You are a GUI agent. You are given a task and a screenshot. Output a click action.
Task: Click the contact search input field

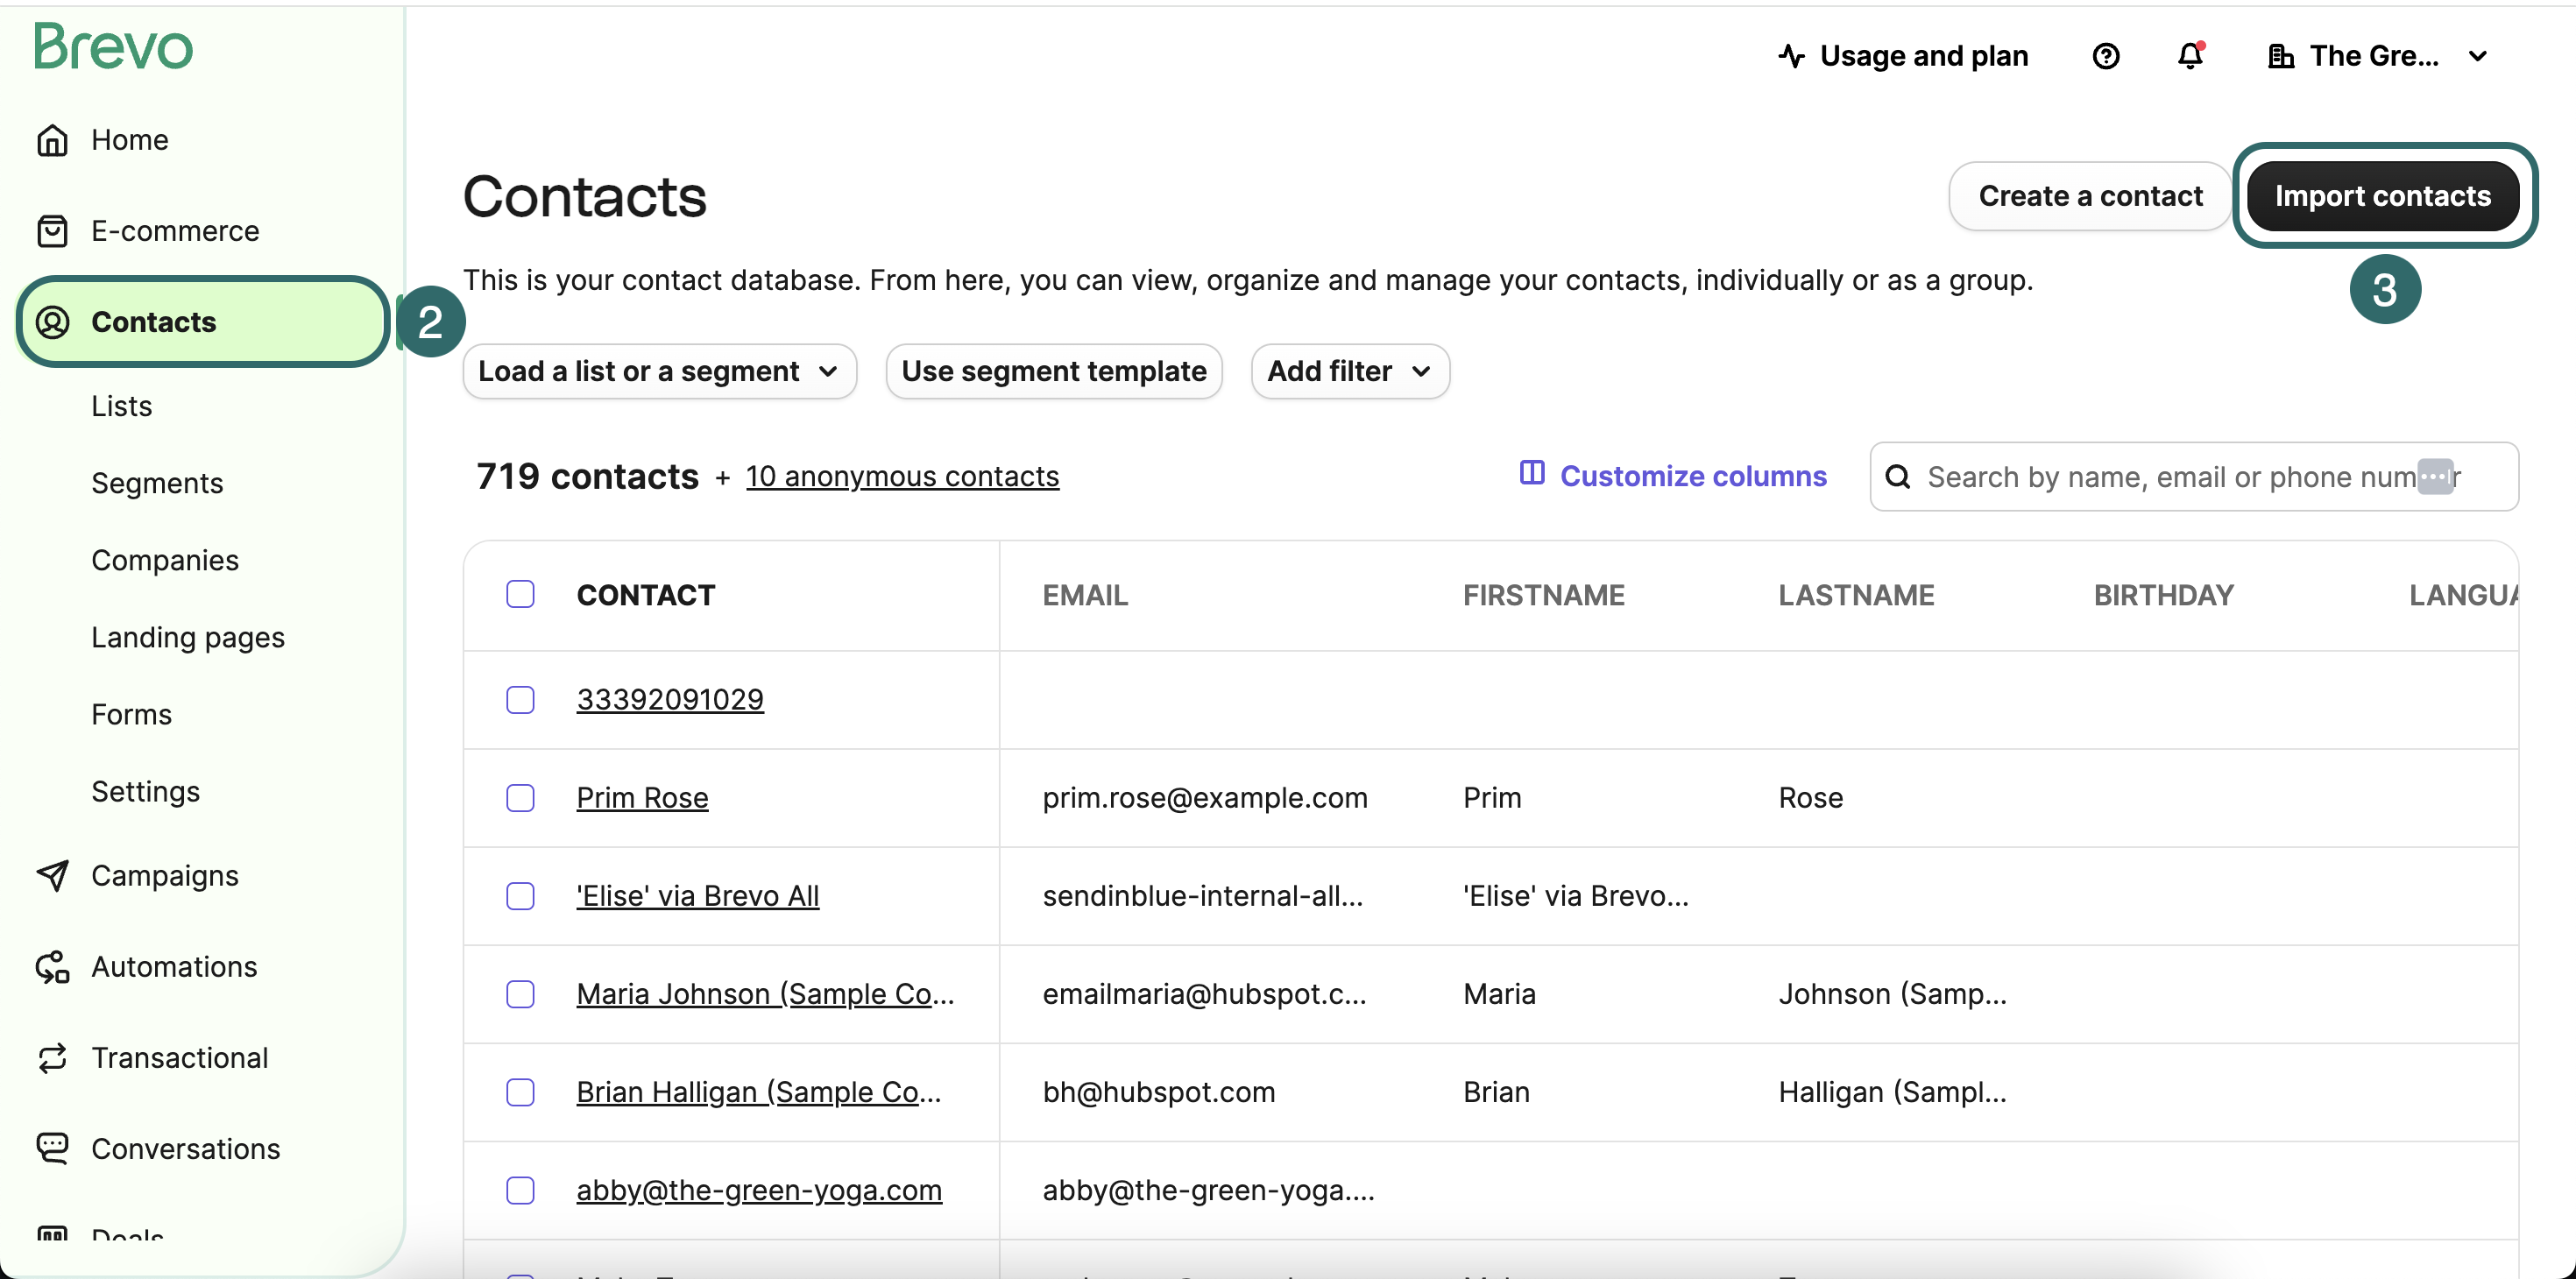tap(2194, 477)
